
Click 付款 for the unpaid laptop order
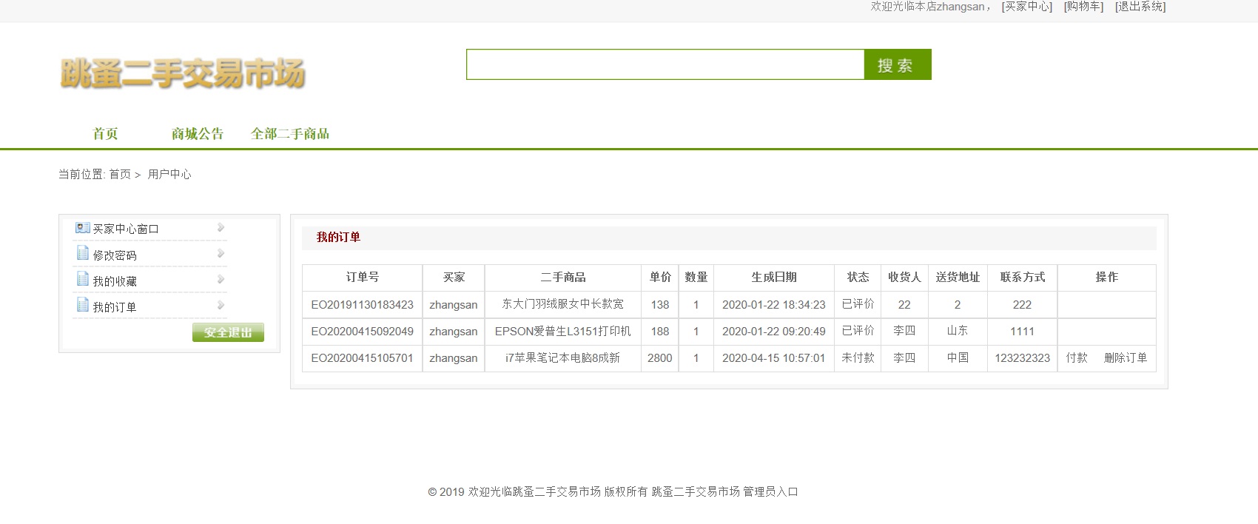tap(1077, 358)
